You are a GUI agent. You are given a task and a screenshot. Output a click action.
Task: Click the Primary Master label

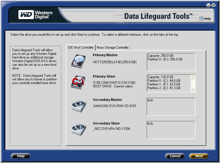tap(105, 55)
